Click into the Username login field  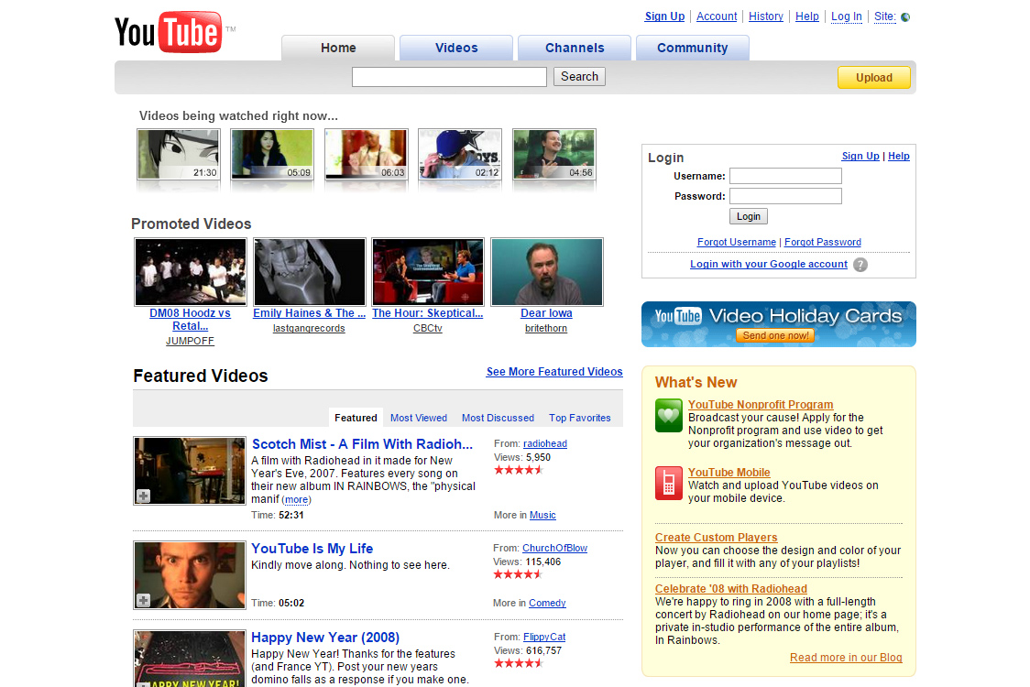point(785,176)
